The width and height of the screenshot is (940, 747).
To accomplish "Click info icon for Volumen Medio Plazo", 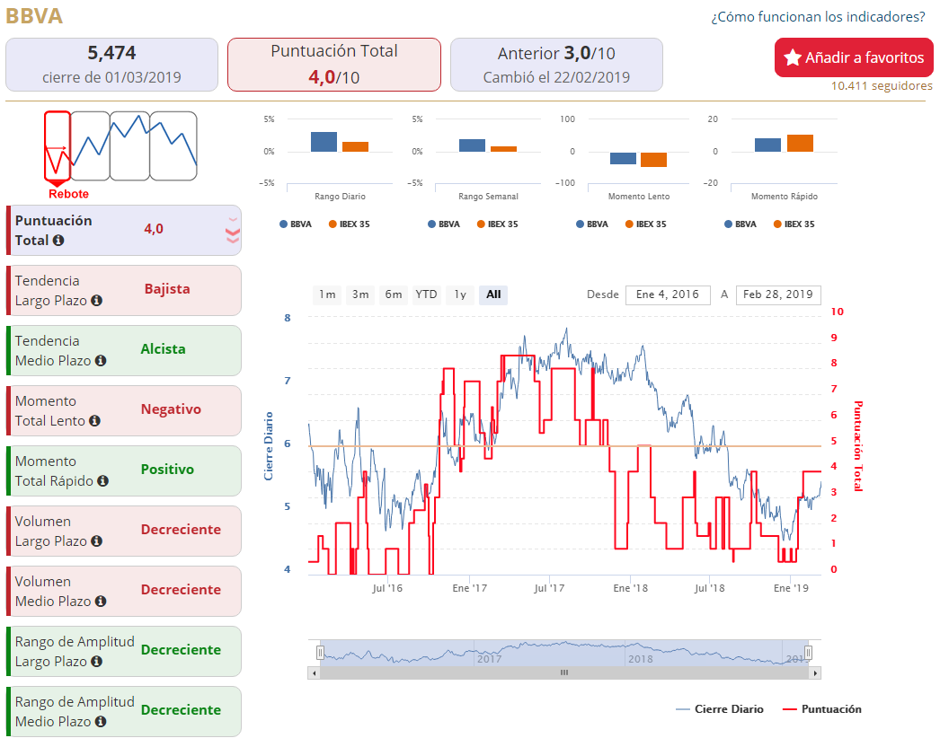I will coord(101,602).
